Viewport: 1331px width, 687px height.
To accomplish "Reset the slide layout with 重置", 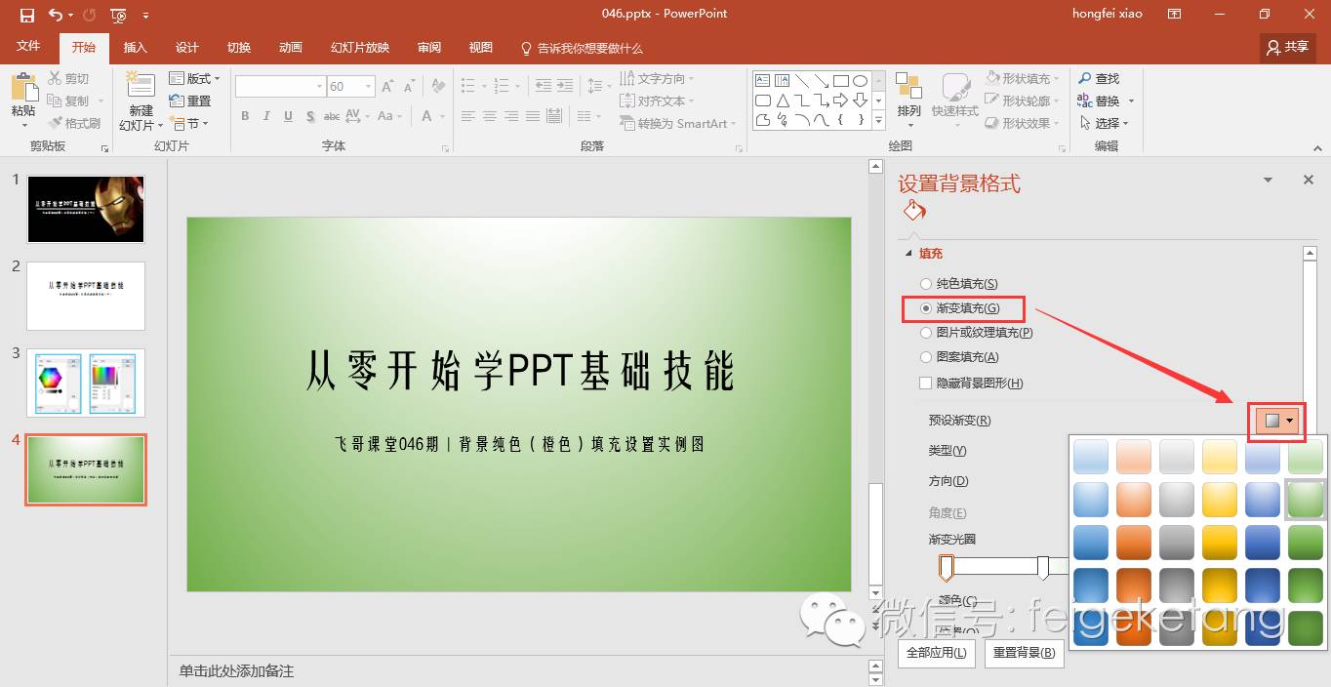I will click(x=190, y=101).
